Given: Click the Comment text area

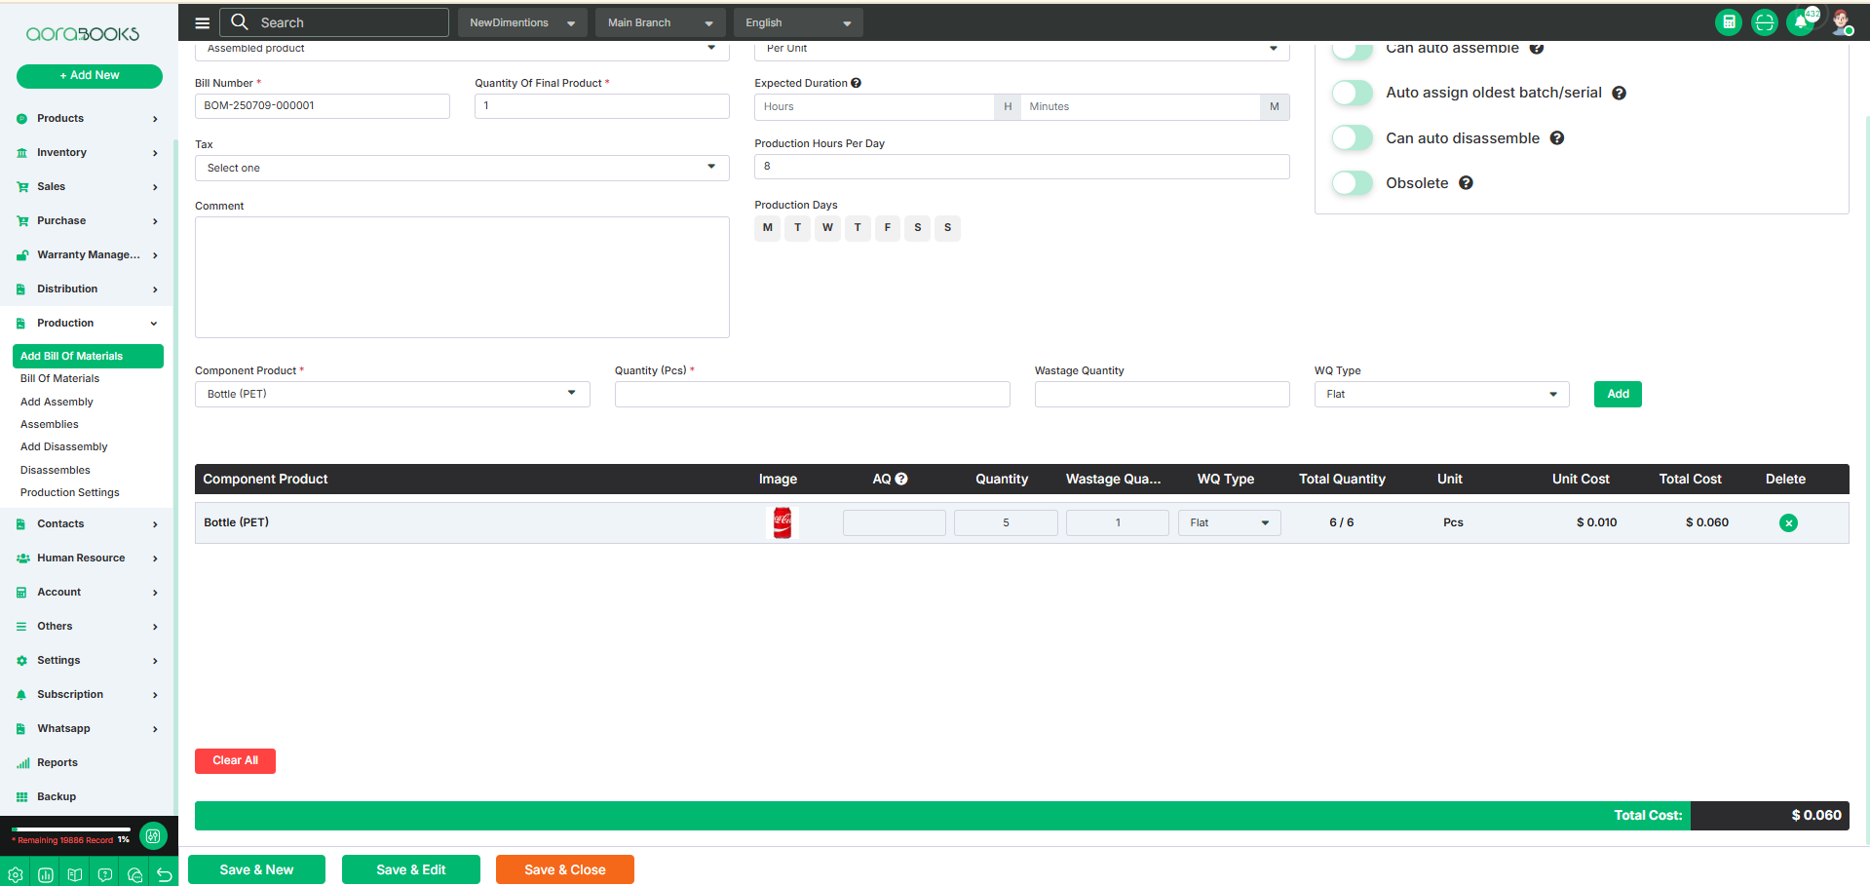Looking at the screenshot, I should click(462, 278).
